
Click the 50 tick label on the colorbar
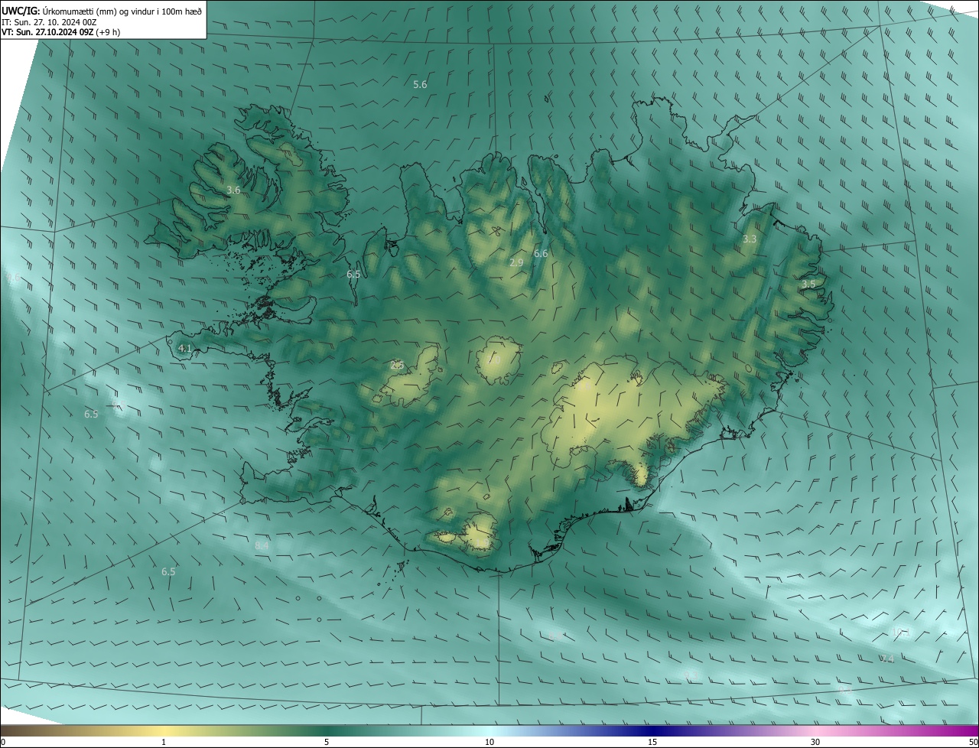point(973,742)
